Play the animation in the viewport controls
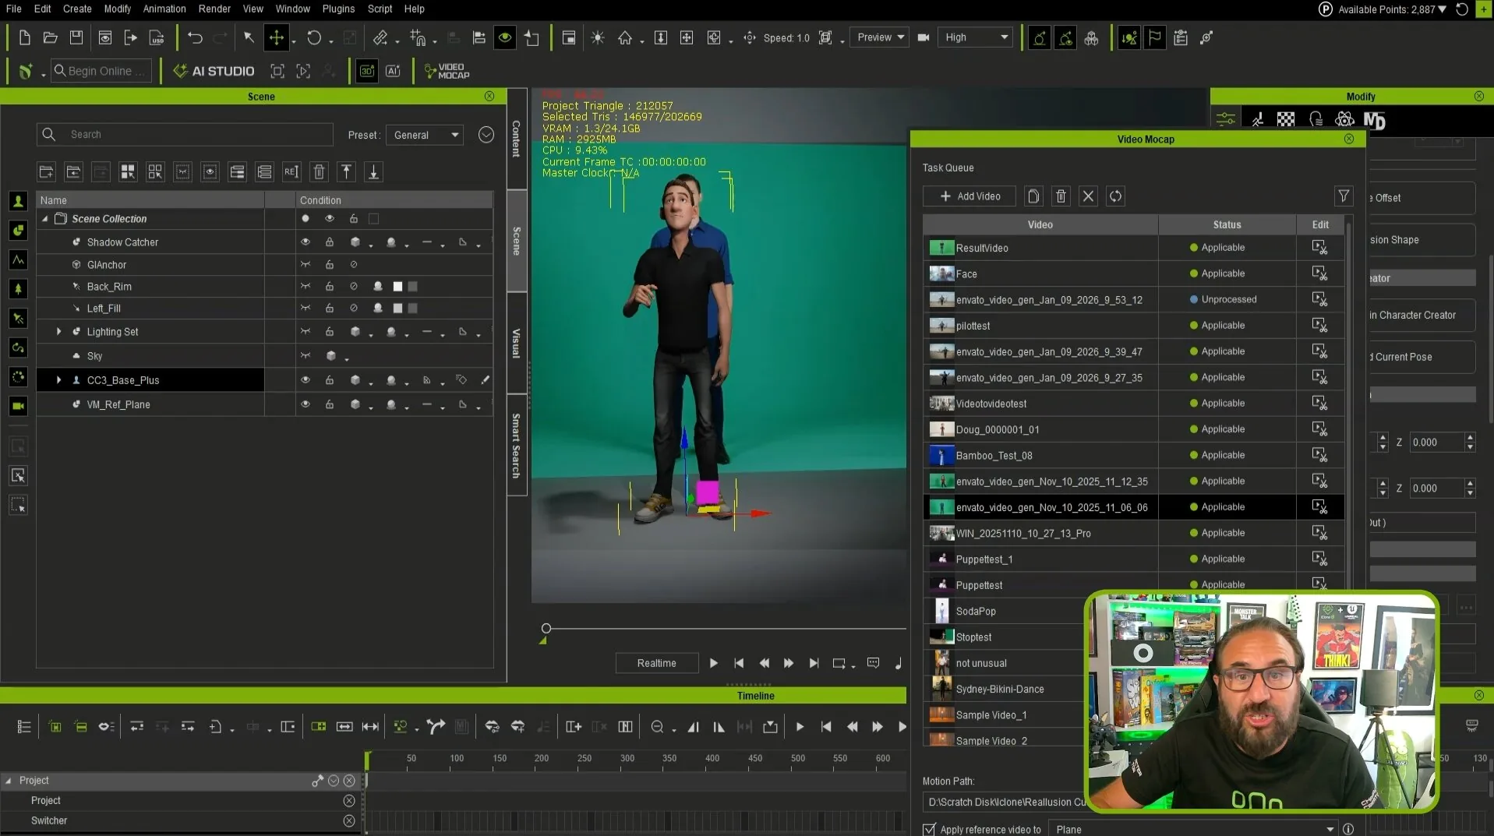1494x836 pixels. pos(713,663)
